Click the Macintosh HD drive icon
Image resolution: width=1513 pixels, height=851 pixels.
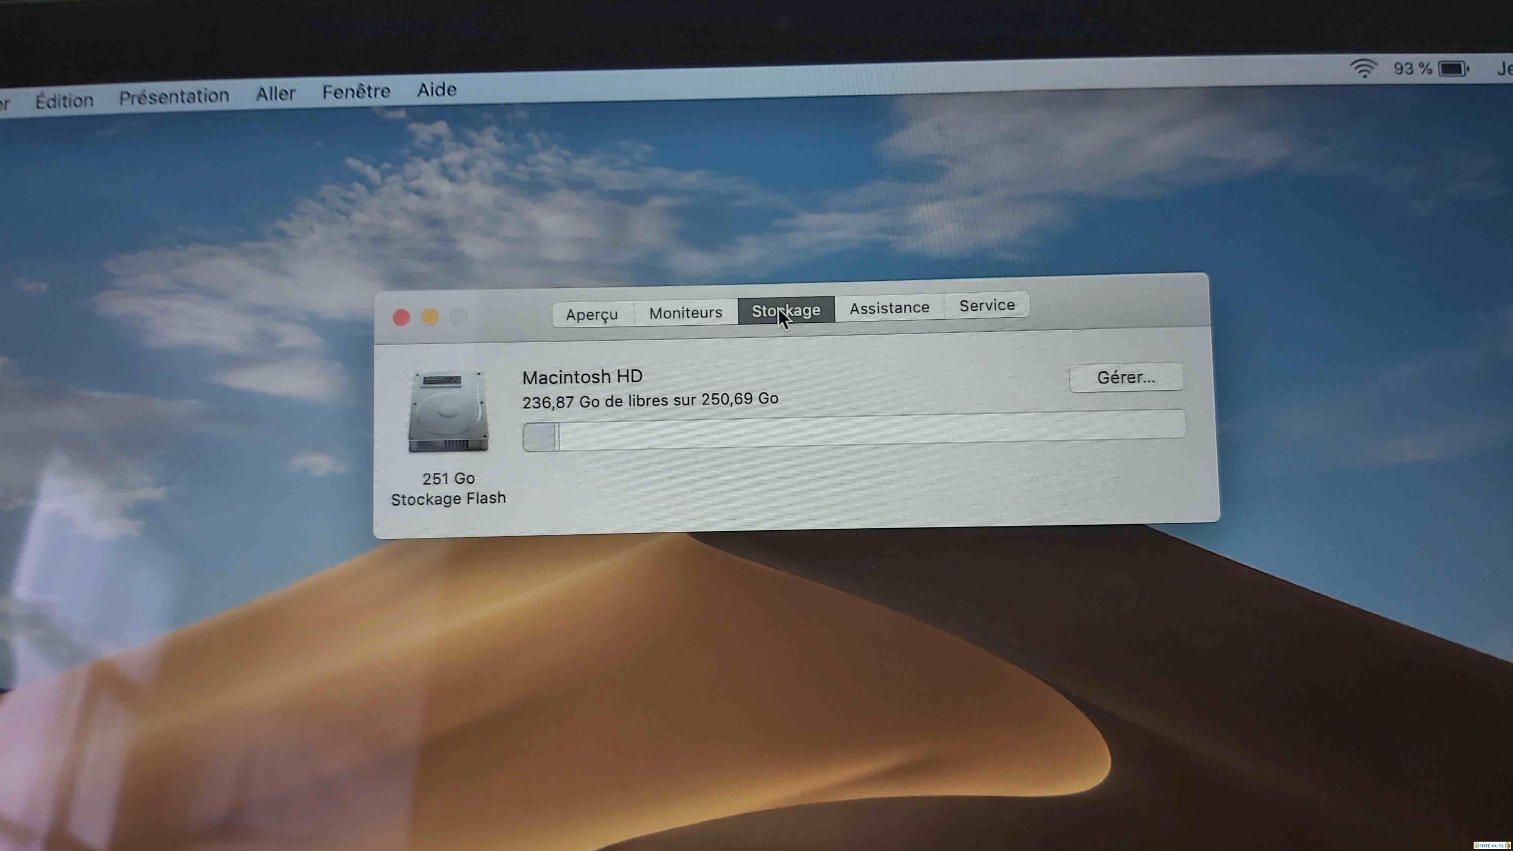(448, 412)
